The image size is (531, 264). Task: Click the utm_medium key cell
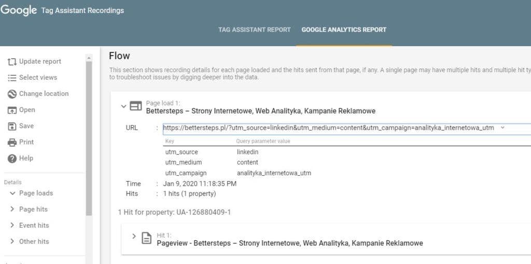(184, 163)
